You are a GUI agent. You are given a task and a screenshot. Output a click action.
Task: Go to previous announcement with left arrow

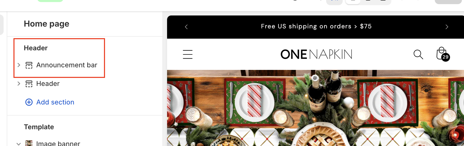186,27
